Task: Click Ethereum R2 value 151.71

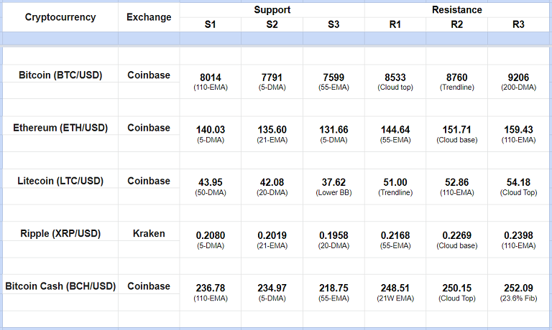Action: tap(456, 130)
